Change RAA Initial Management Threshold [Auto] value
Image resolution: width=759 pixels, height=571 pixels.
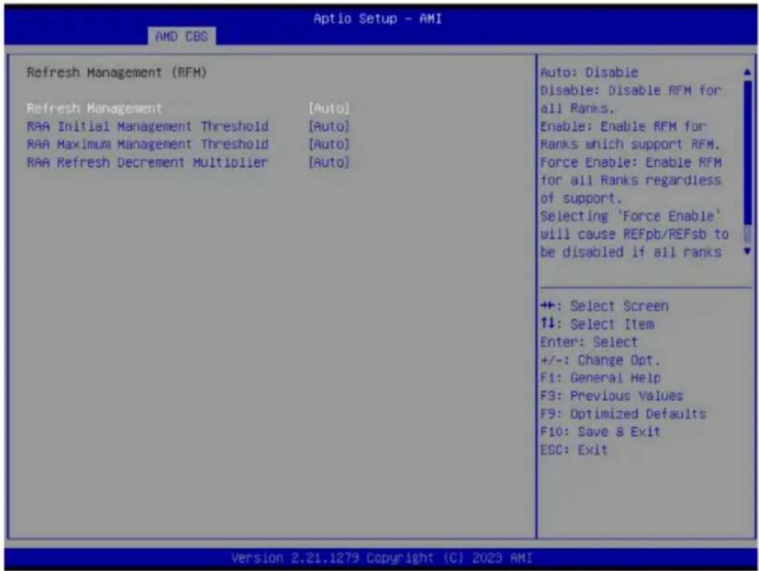pyautogui.click(x=329, y=126)
